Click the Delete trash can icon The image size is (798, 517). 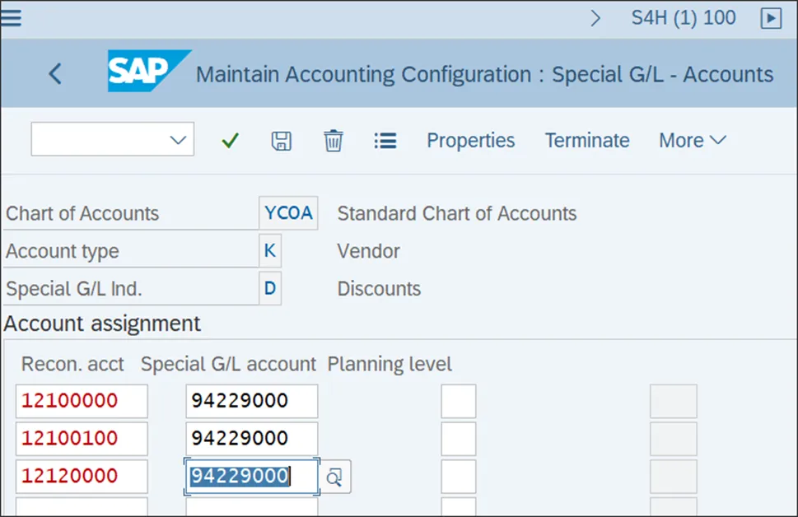tap(333, 141)
